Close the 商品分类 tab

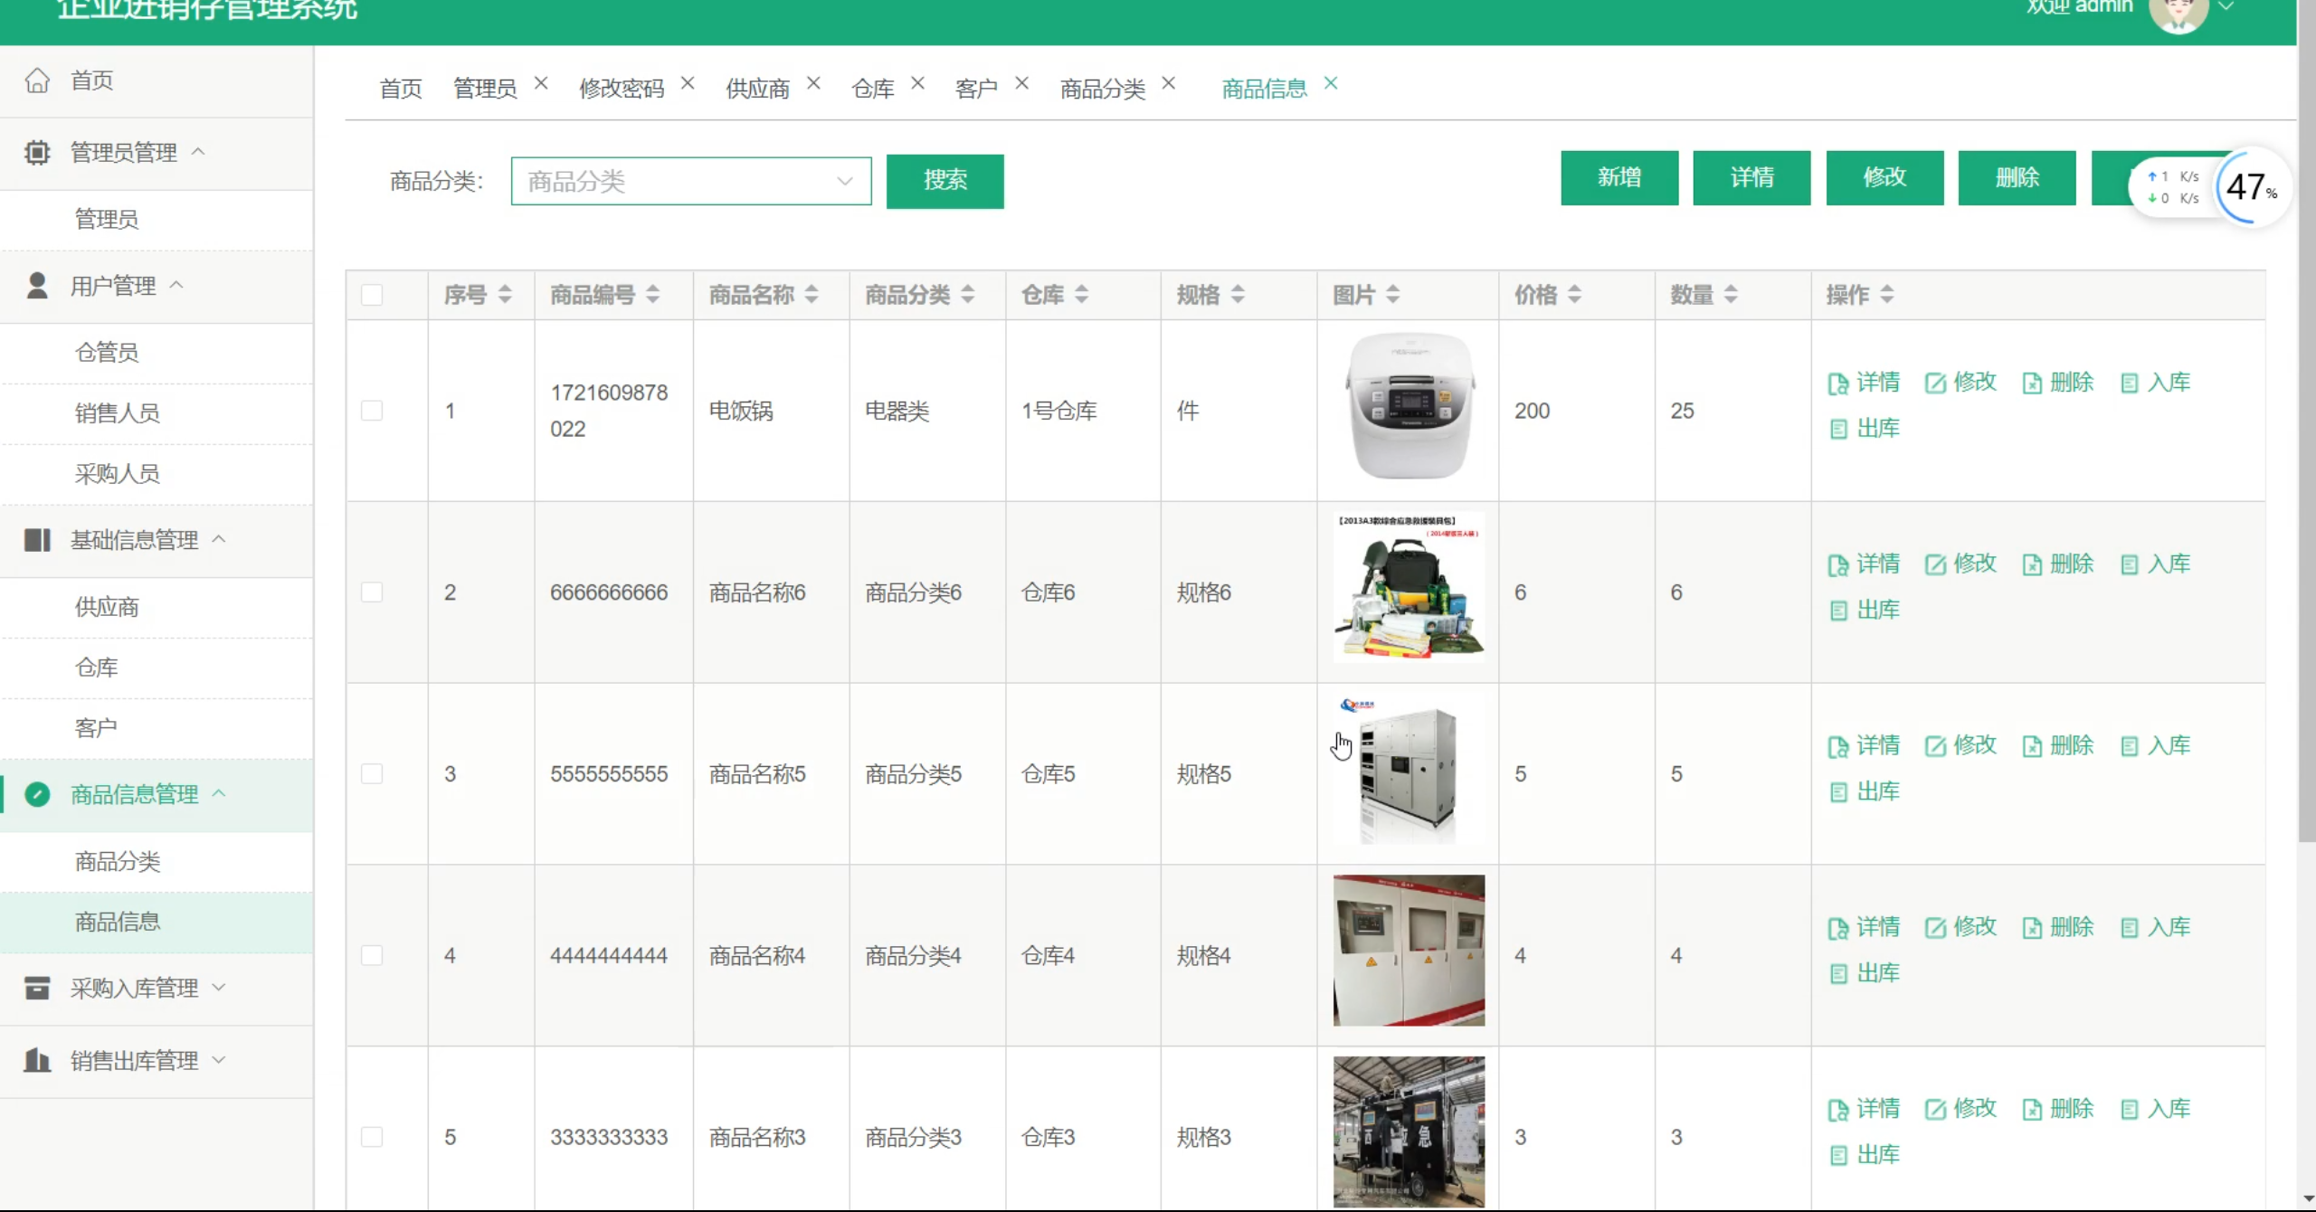(x=1169, y=83)
